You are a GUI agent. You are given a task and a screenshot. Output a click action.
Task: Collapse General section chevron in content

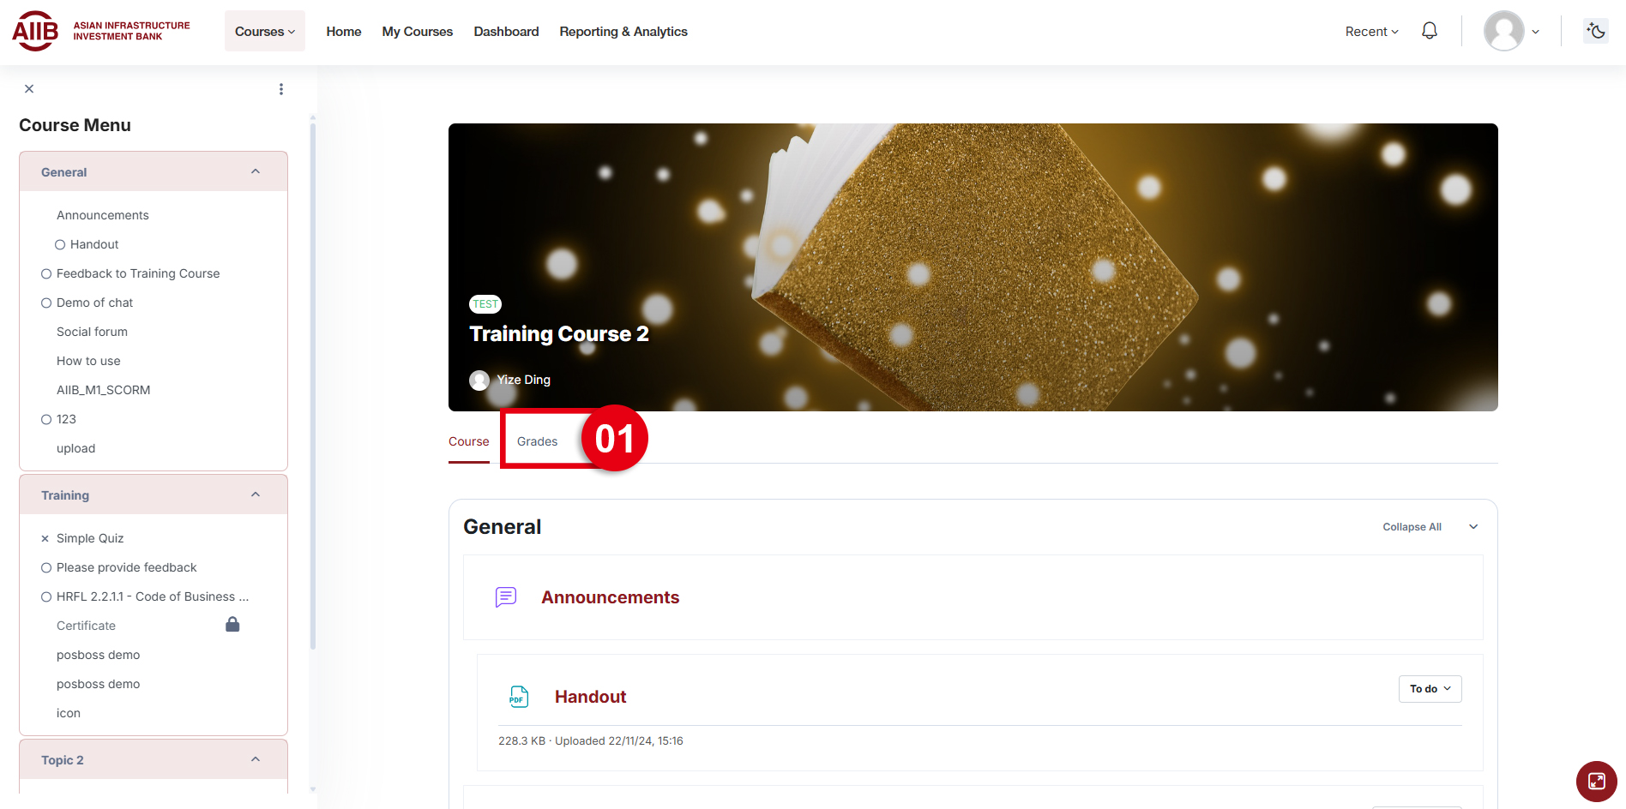coord(1473,527)
